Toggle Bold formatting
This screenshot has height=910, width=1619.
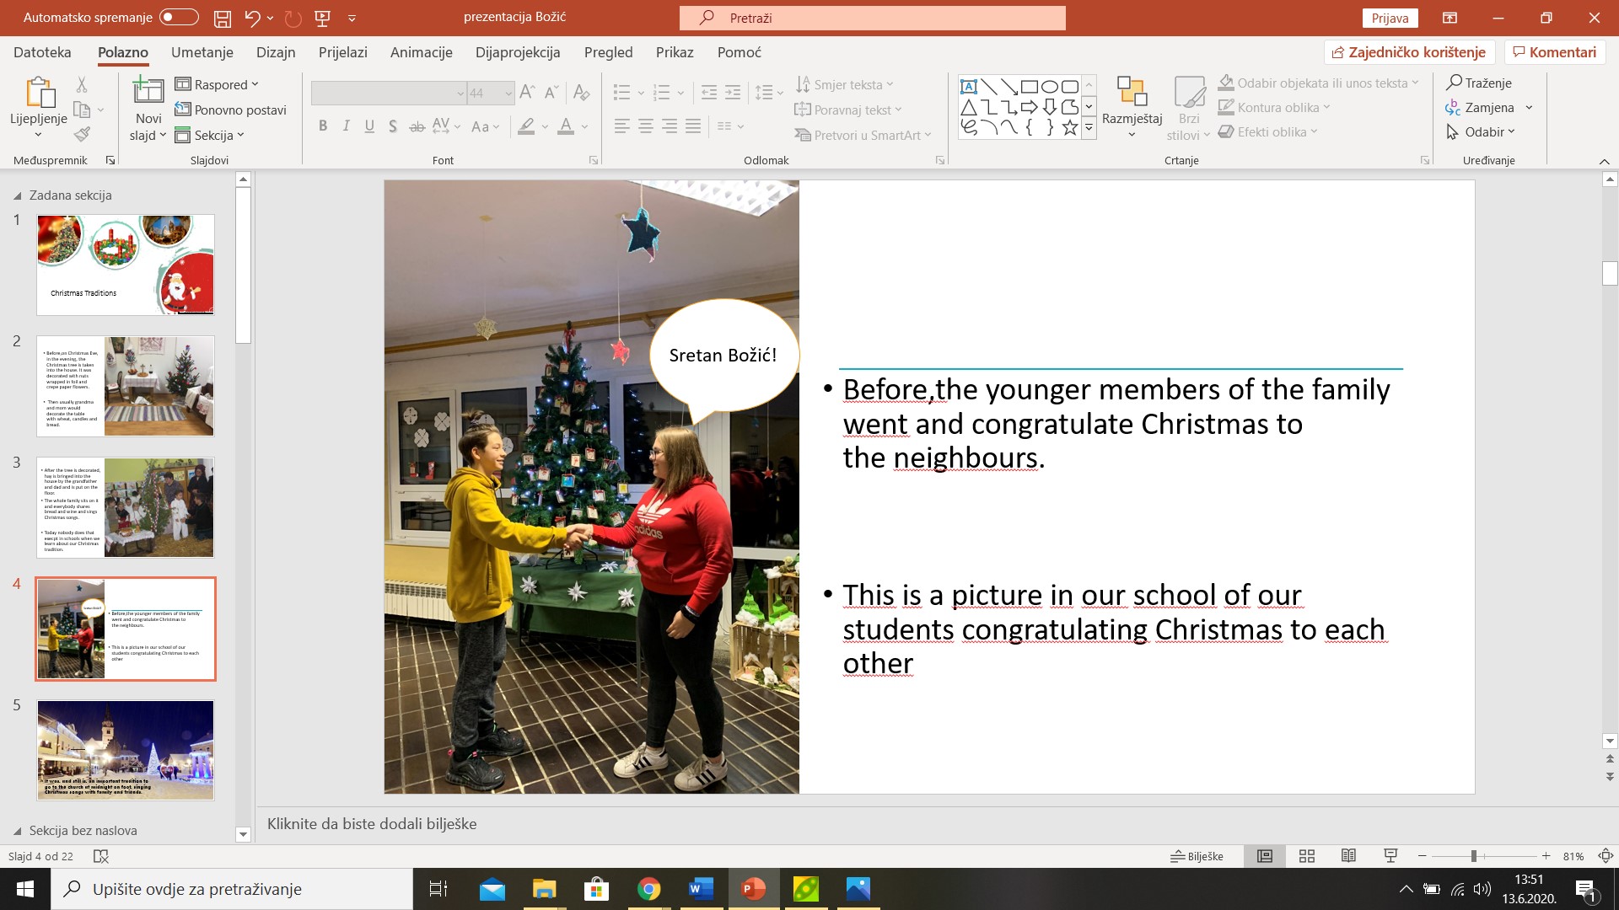323,126
